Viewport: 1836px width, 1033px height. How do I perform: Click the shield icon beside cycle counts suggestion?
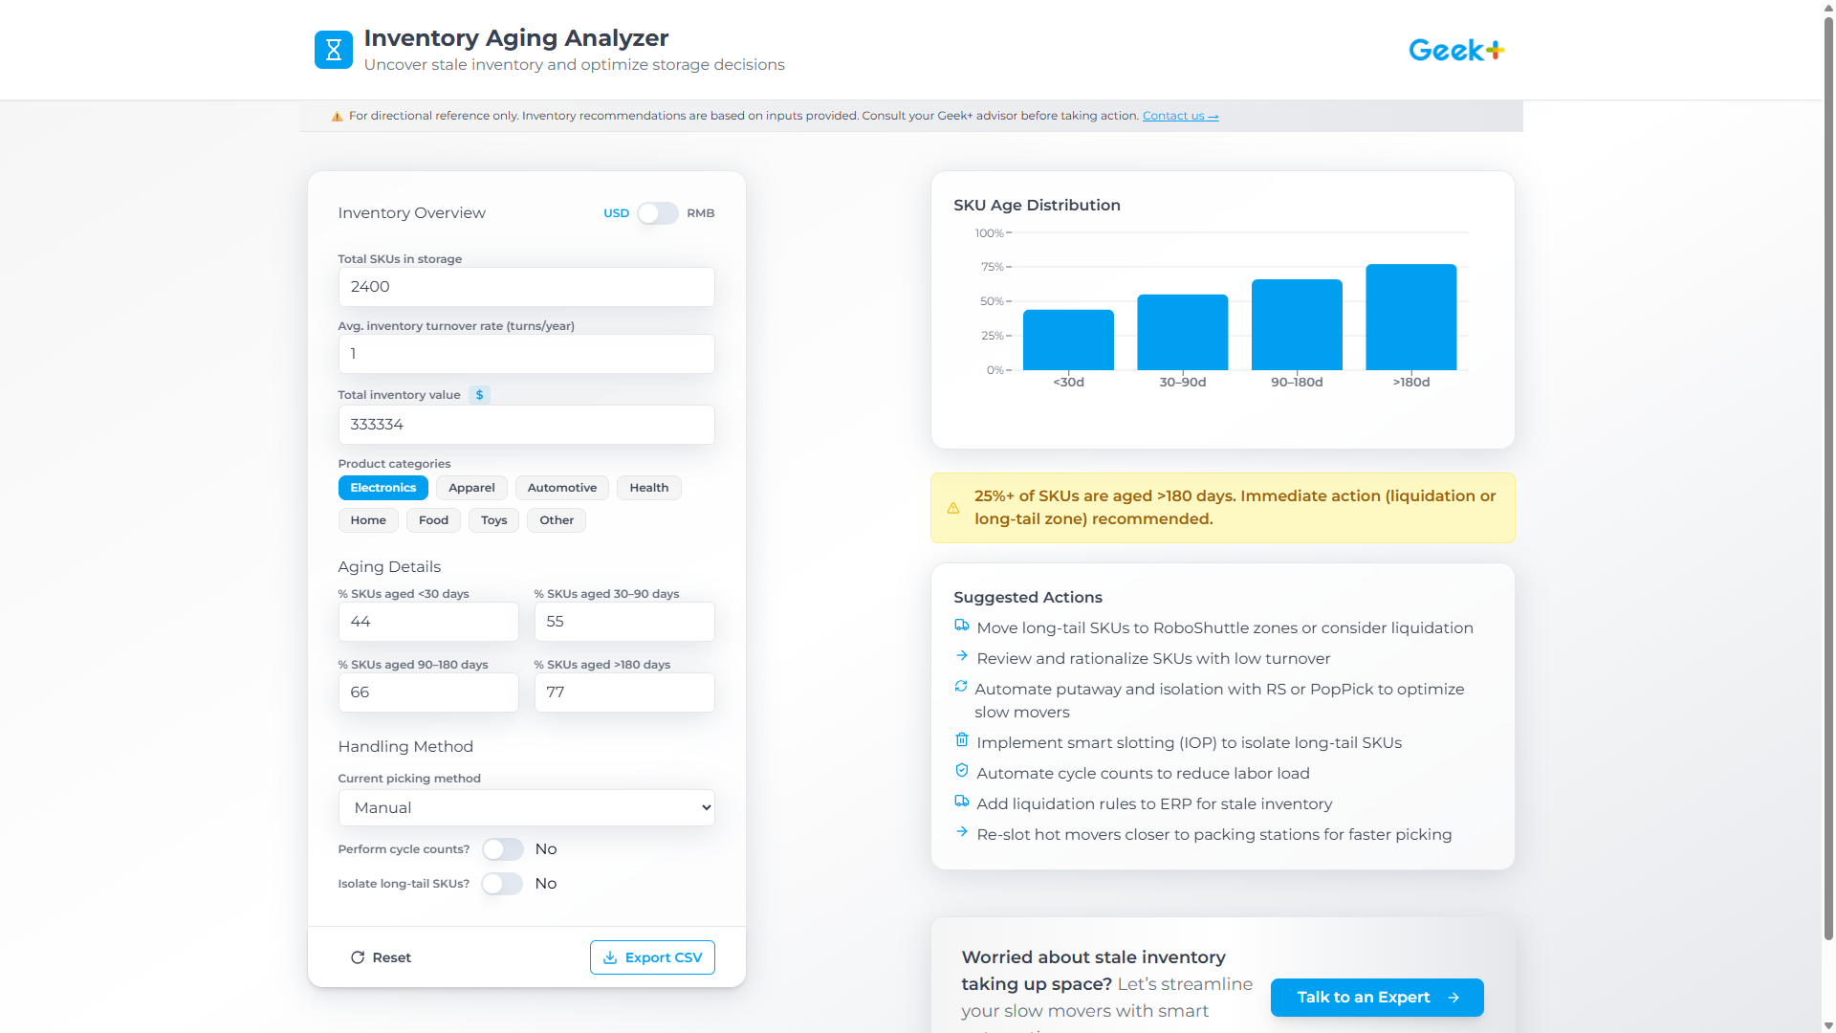coord(961,770)
